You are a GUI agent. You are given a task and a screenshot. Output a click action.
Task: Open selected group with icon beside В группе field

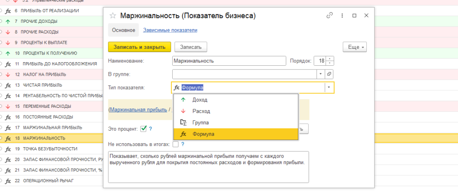pyautogui.click(x=329, y=74)
